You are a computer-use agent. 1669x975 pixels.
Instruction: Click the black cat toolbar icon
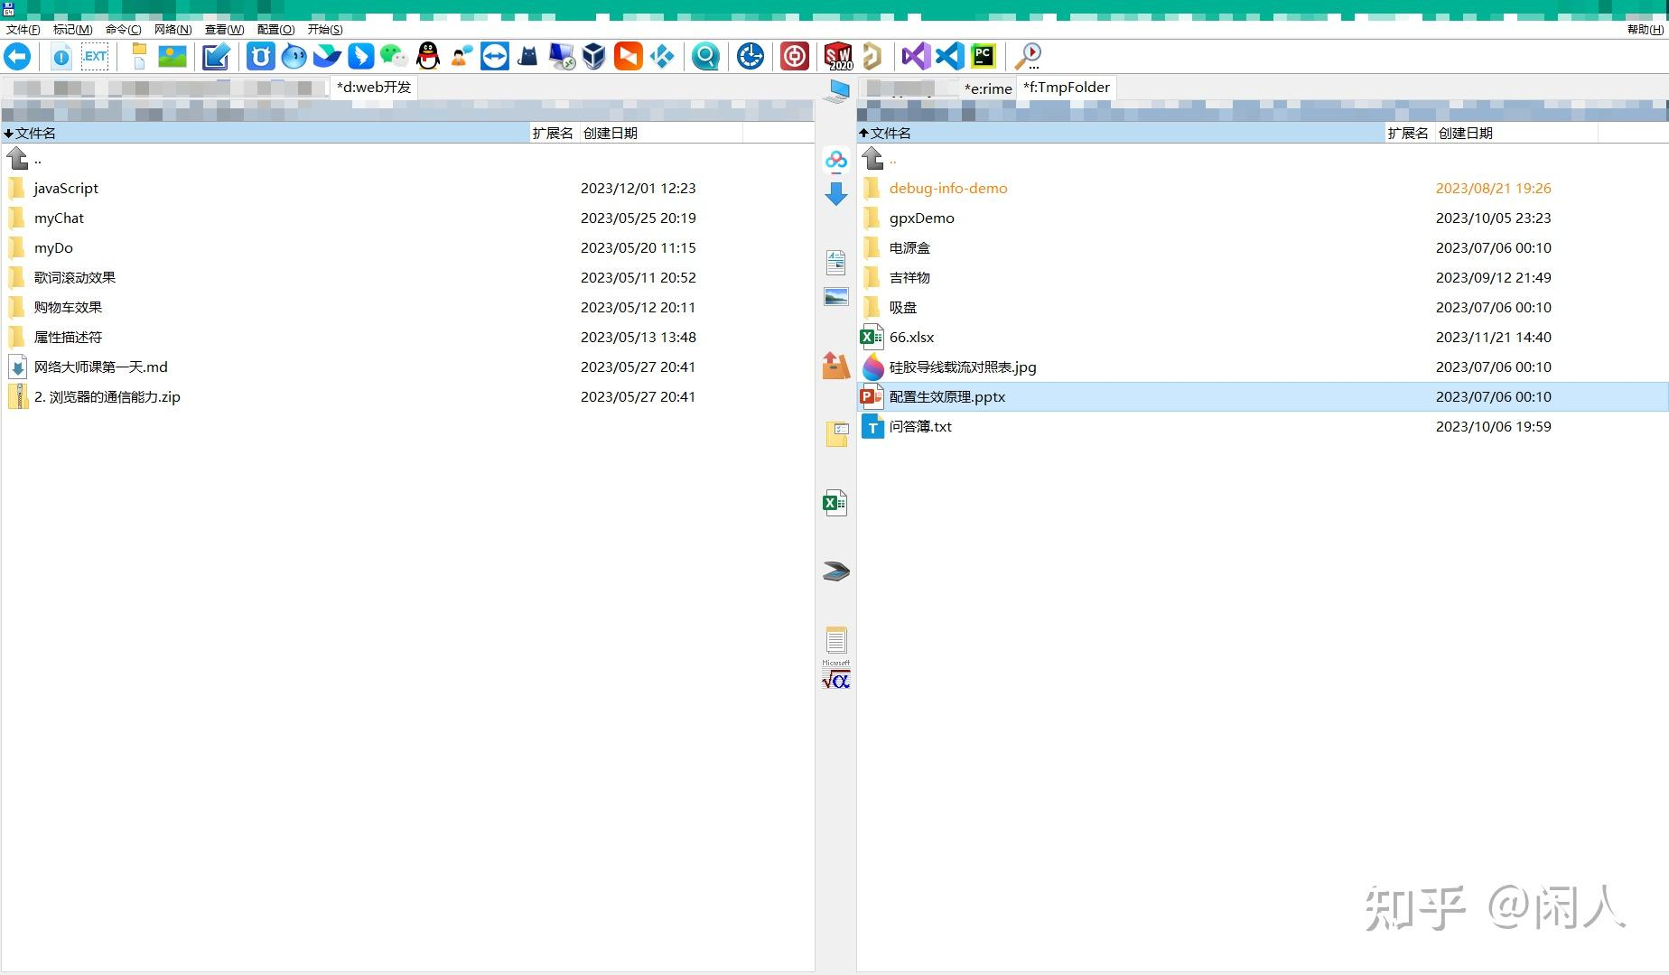(x=528, y=57)
